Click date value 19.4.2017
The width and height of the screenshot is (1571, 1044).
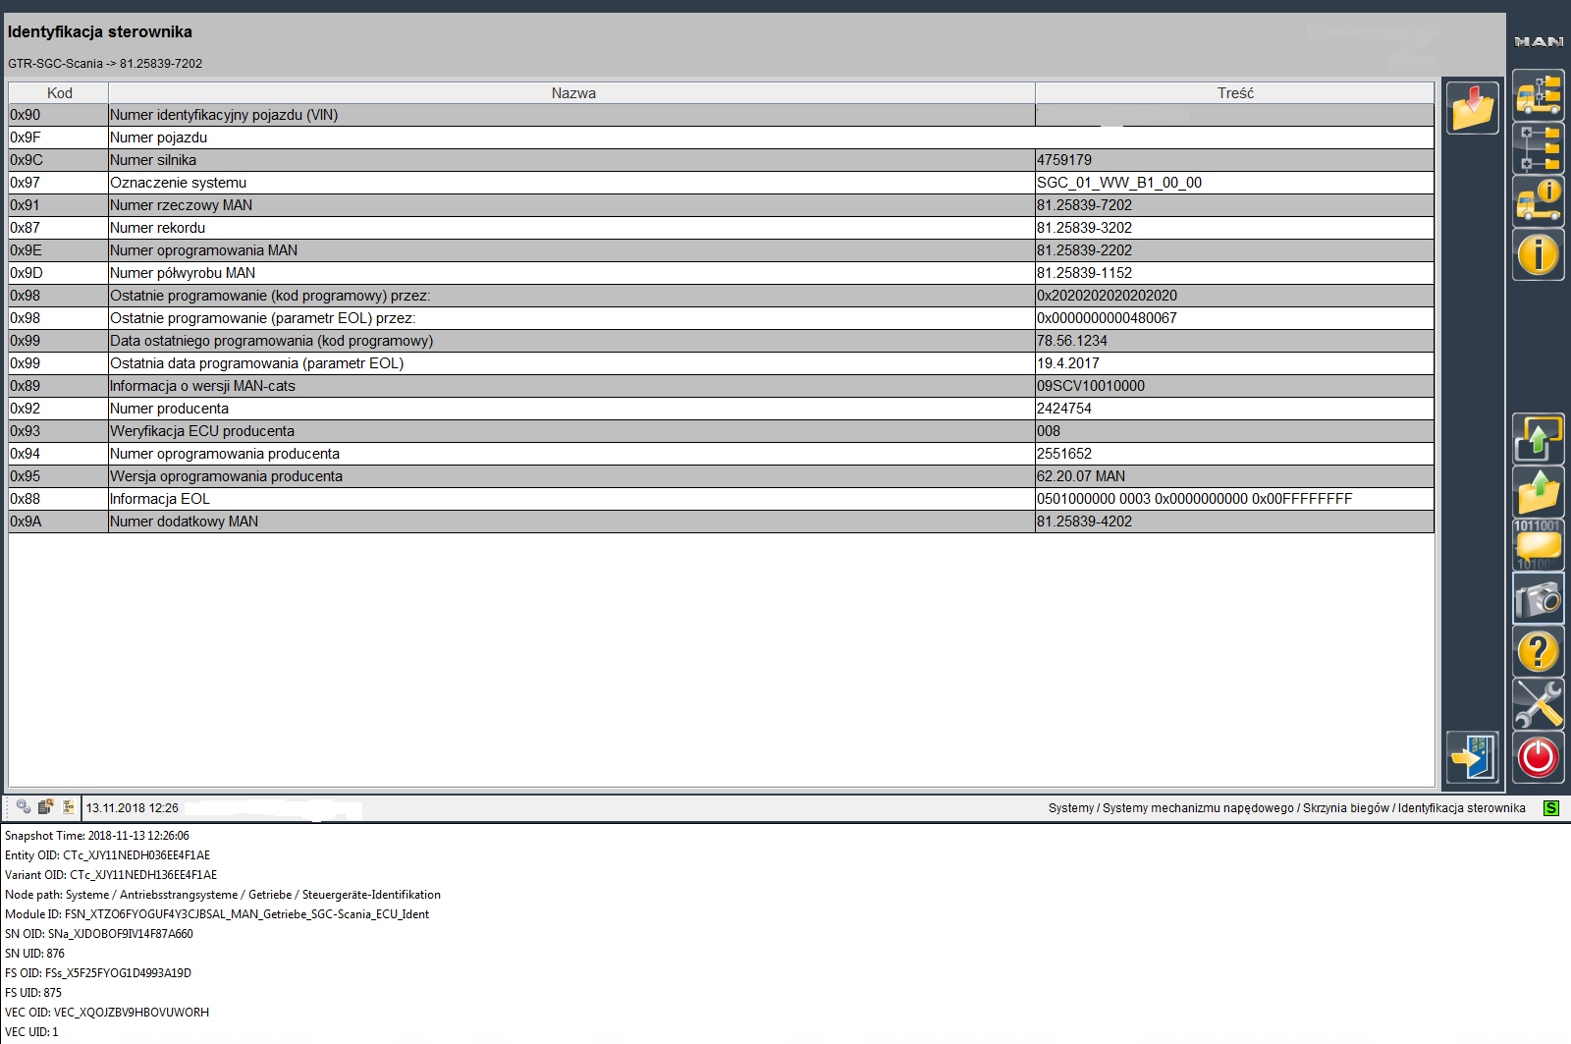[x=1068, y=363]
